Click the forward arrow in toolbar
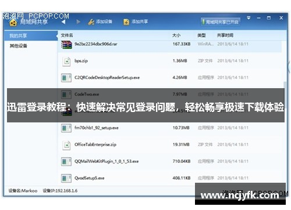 click(x=78, y=21)
